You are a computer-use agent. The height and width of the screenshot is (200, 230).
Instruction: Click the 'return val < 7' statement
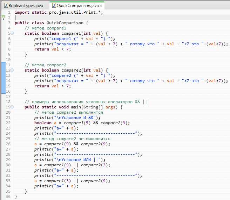pyautogui.click(x=53, y=49)
